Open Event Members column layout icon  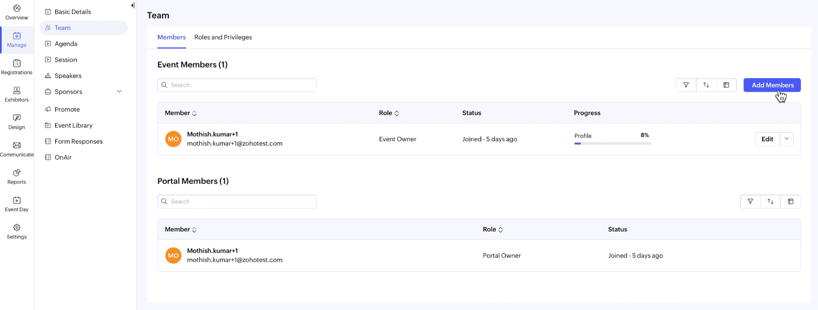tap(726, 85)
